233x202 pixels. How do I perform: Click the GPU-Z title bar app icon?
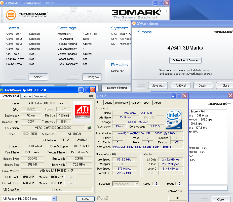(x=2, y=90)
